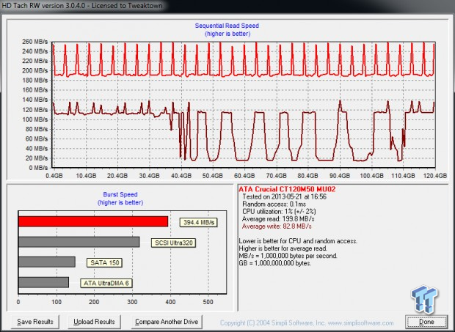
Task: Click Average read: 199.8 MB/s
Action: (278, 219)
